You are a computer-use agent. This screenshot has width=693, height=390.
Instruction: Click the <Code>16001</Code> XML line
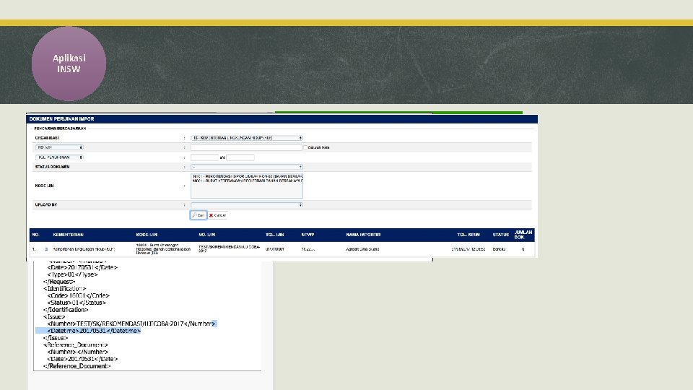coord(78,295)
